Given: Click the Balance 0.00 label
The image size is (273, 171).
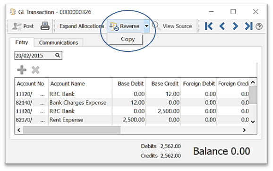Looking at the screenshot, I should pyautogui.click(x=222, y=151).
